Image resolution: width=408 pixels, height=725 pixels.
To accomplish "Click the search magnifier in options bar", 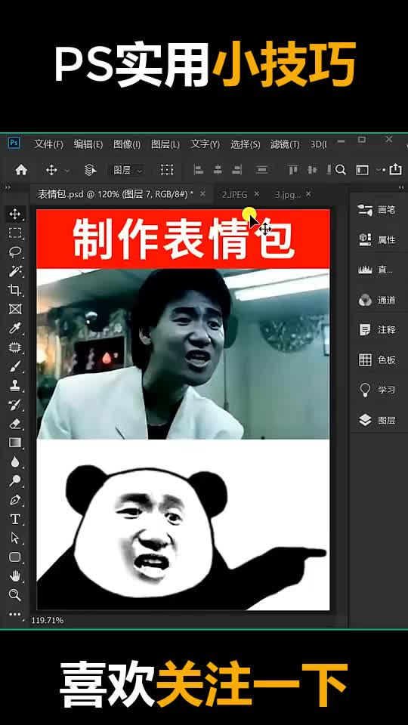I will (x=341, y=170).
